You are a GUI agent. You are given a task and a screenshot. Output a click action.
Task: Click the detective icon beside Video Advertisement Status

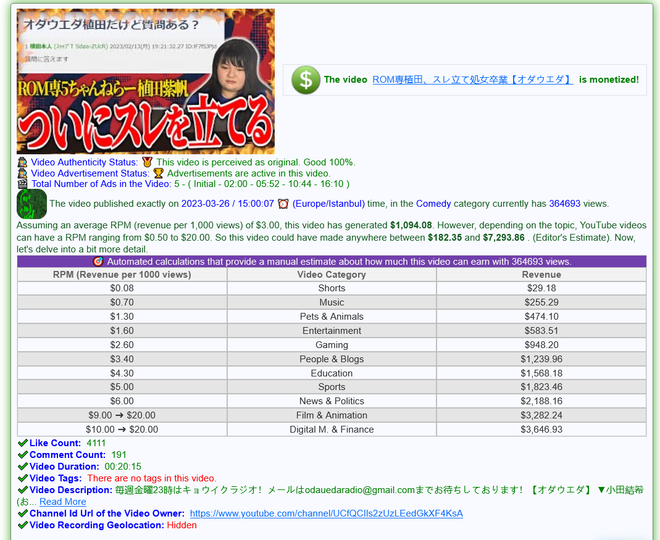22,173
